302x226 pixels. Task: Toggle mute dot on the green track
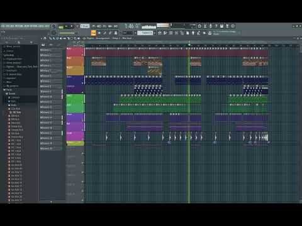click(x=83, y=102)
